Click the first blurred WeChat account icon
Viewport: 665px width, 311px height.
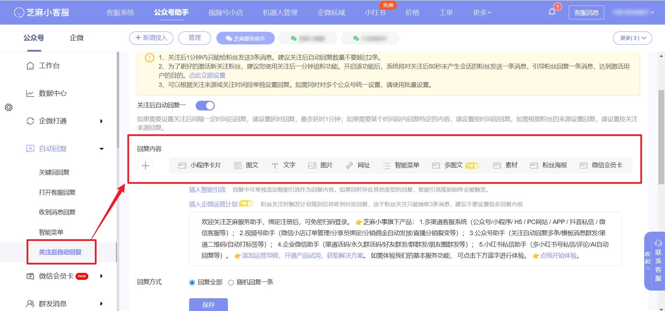pos(294,38)
